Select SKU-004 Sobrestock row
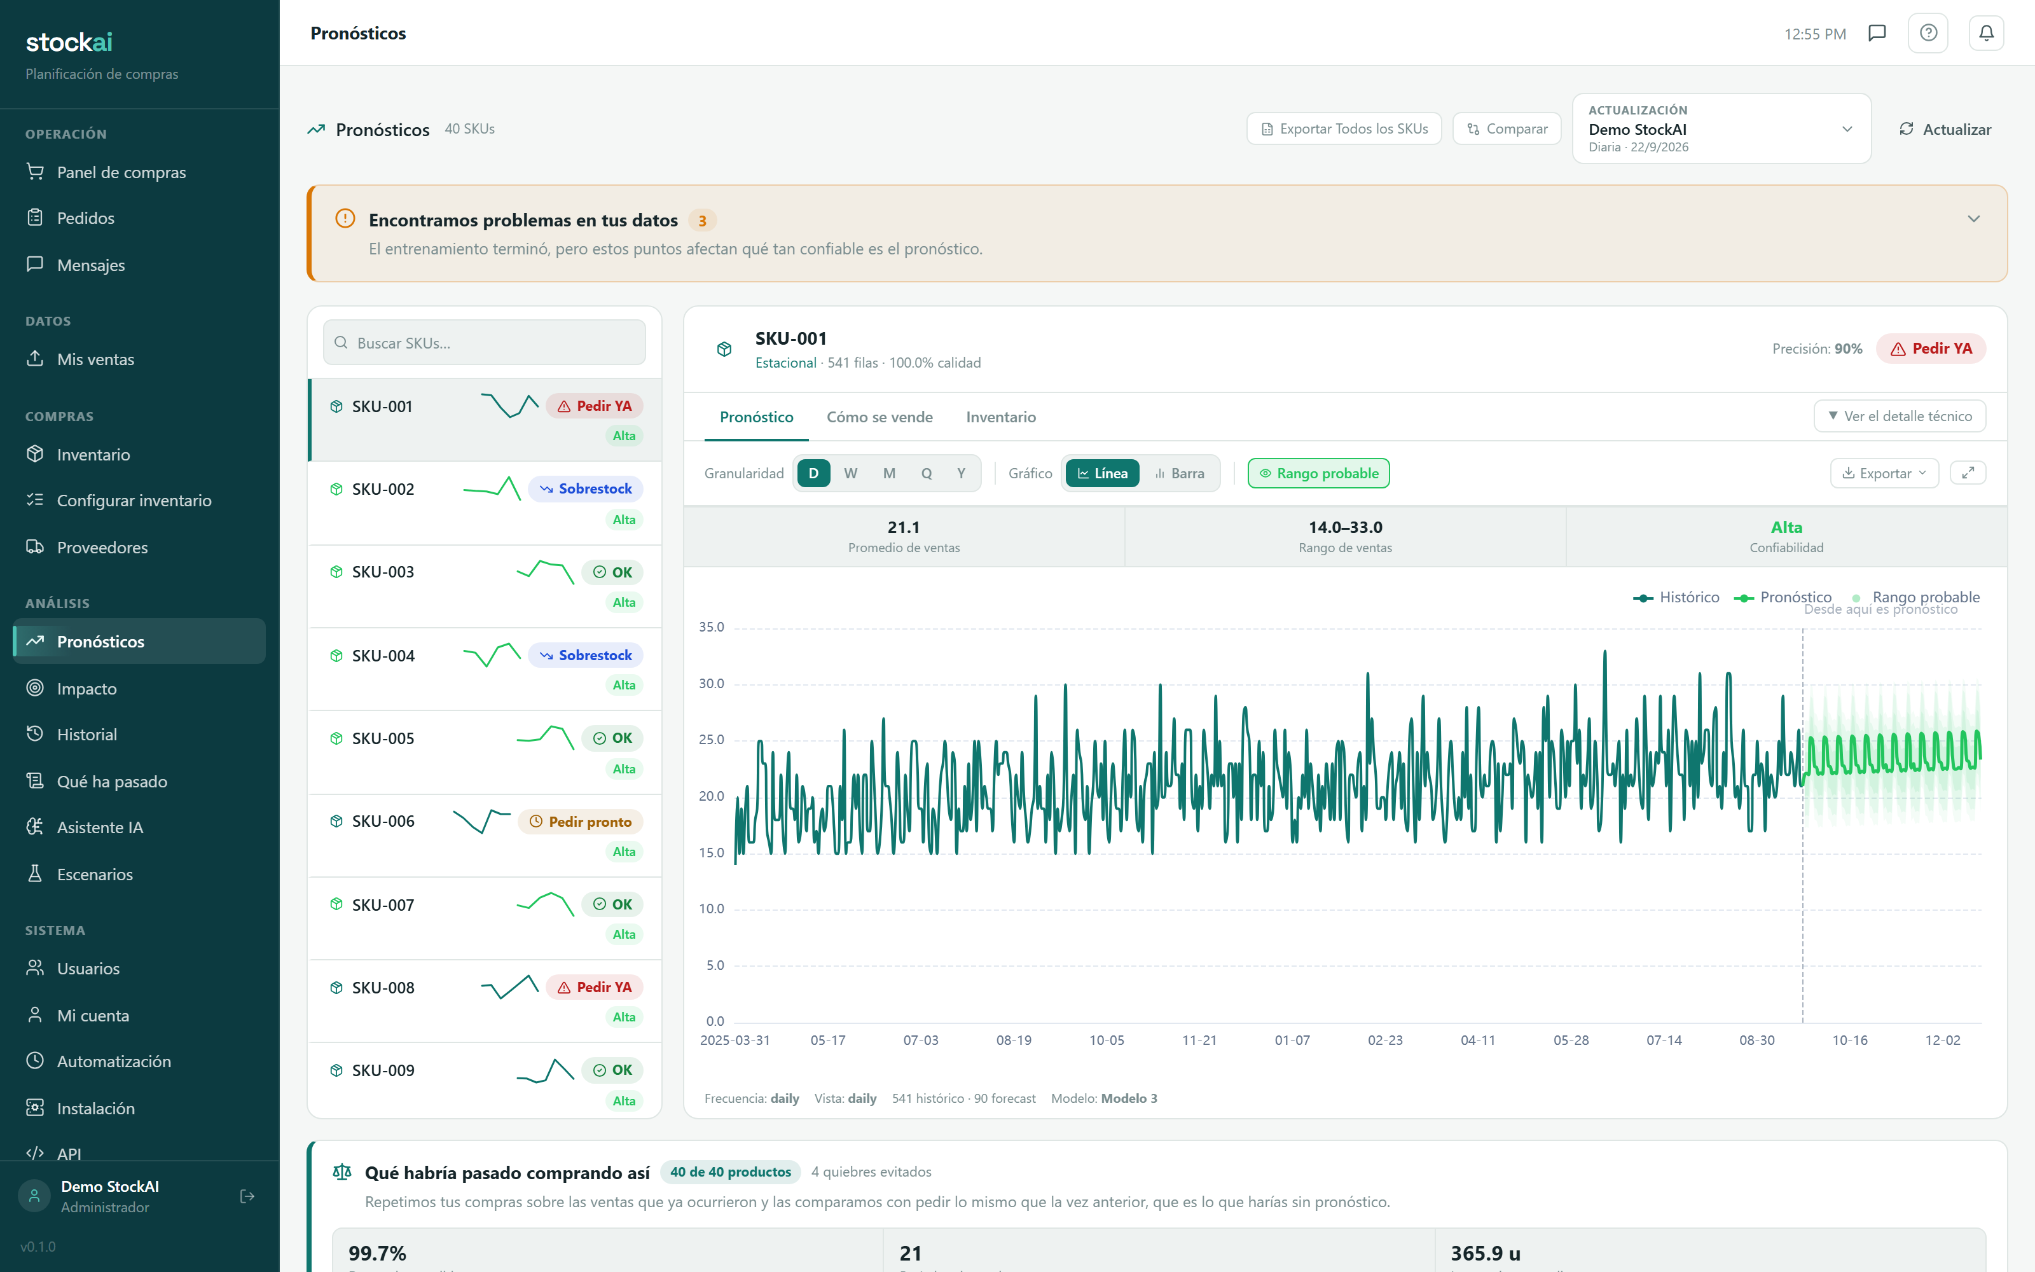The width and height of the screenshot is (2035, 1272). [485, 670]
